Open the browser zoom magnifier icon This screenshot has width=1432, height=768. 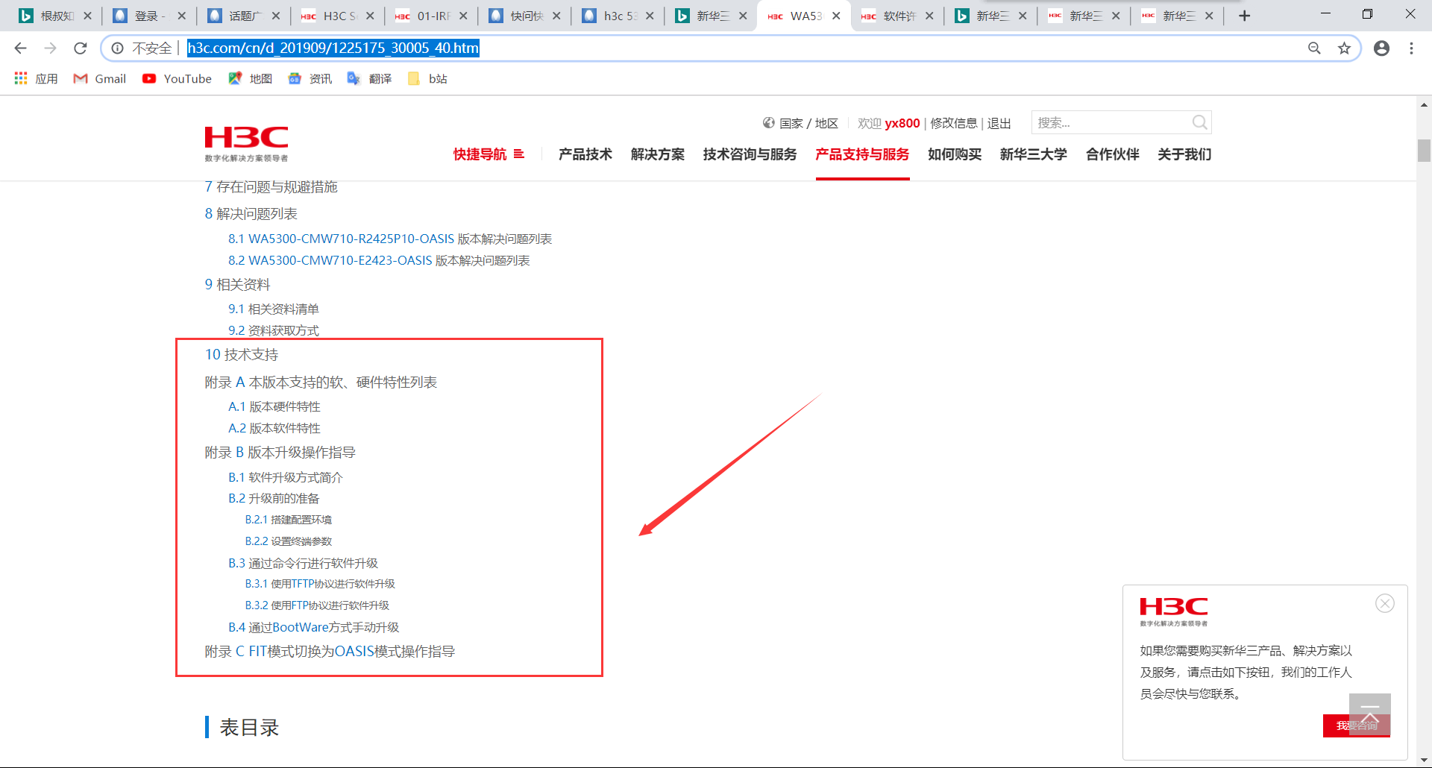(x=1314, y=48)
